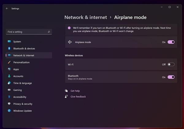Click the System monitor icon in sidebar
This screenshot has height=129, width=184.
coord(9,42)
